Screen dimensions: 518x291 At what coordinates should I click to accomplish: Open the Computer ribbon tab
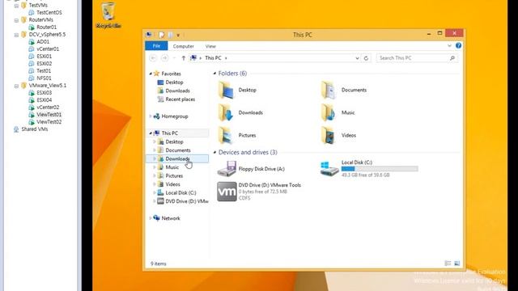[x=184, y=46]
